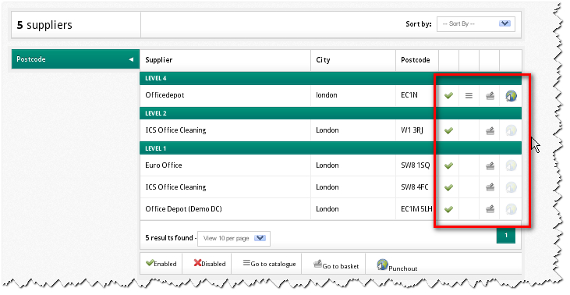Viewport: 570px width, 295px height.
Task: Click the Enabled legend checkmark icon
Action: [x=150, y=262]
